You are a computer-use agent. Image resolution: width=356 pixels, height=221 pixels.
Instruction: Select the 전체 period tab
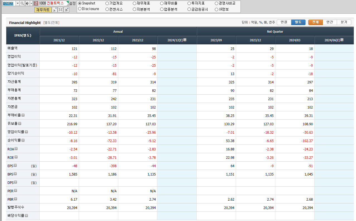pos(316,22)
